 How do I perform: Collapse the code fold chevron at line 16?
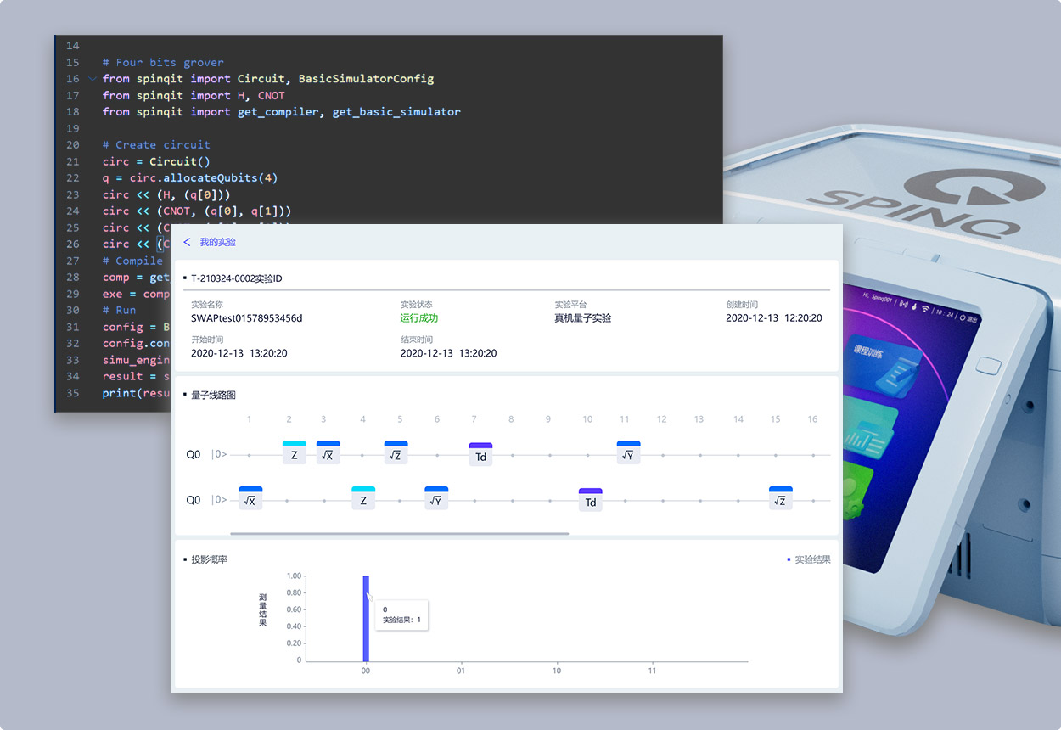point(92,79)
